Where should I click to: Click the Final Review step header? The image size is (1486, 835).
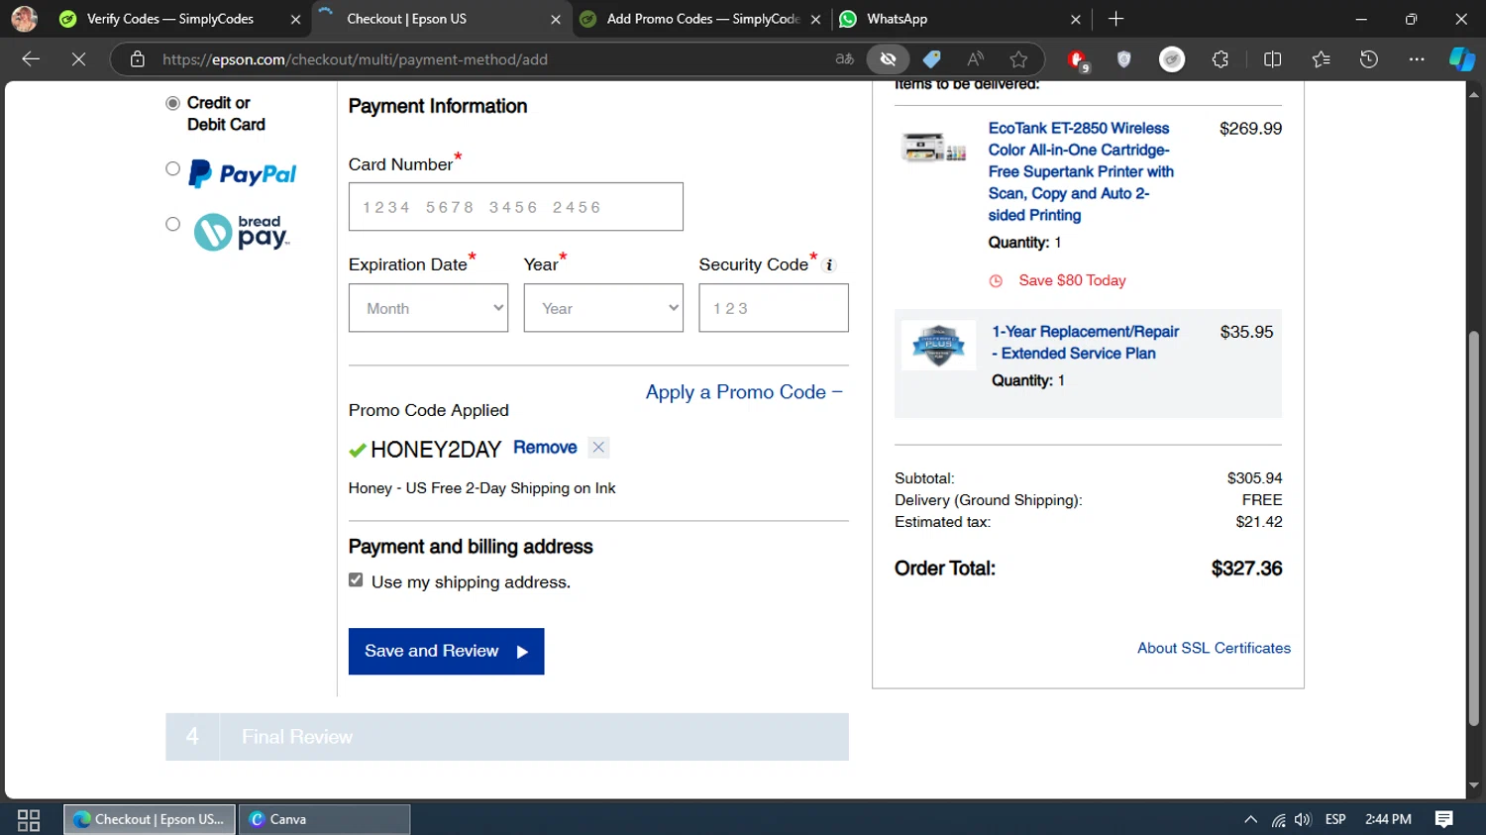[507, 737]
